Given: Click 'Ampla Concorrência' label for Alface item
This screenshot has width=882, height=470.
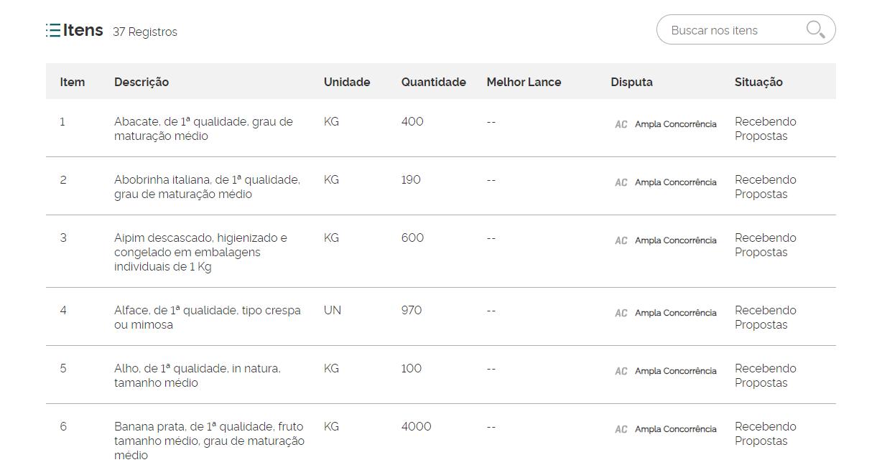Looking at the screenshot, I should click(675, 313).
